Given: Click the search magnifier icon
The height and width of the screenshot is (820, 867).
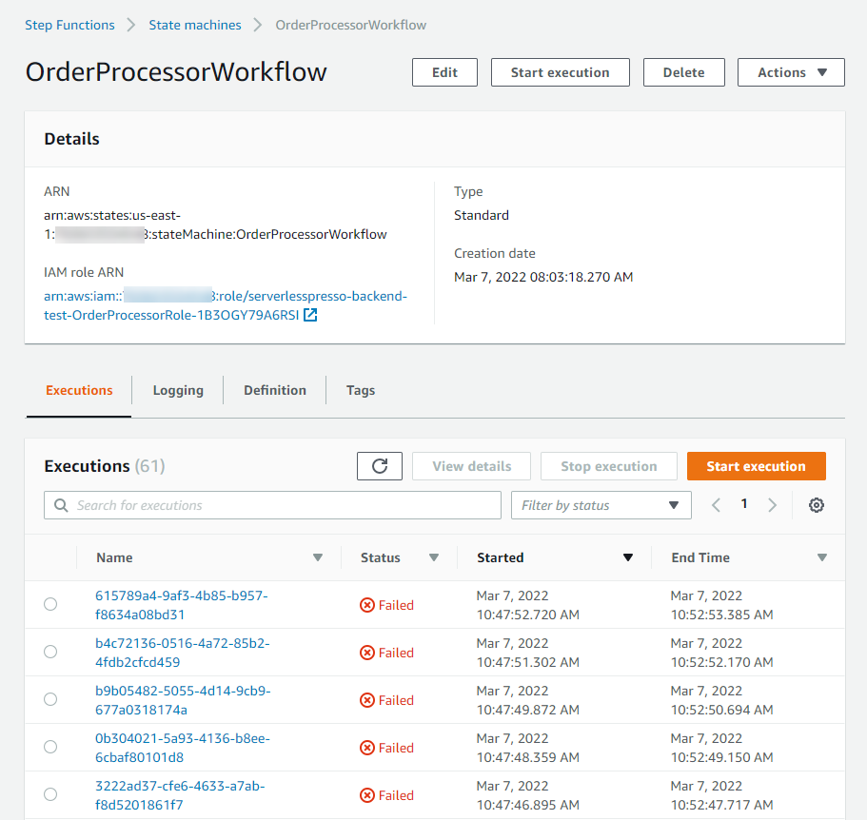Looking at the screenshot, I should click(61, 505).
